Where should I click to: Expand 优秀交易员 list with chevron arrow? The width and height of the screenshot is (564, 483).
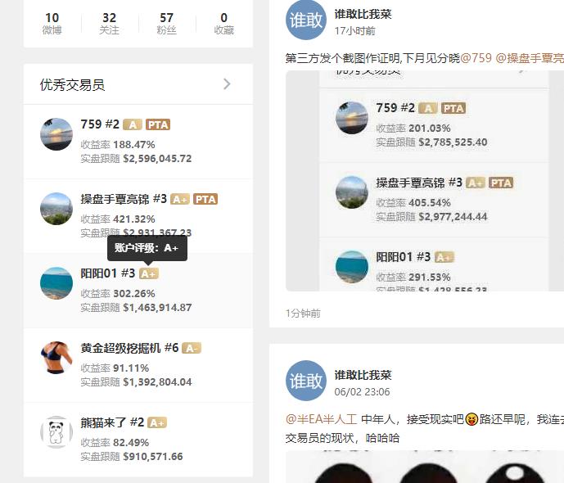[227, 84]
